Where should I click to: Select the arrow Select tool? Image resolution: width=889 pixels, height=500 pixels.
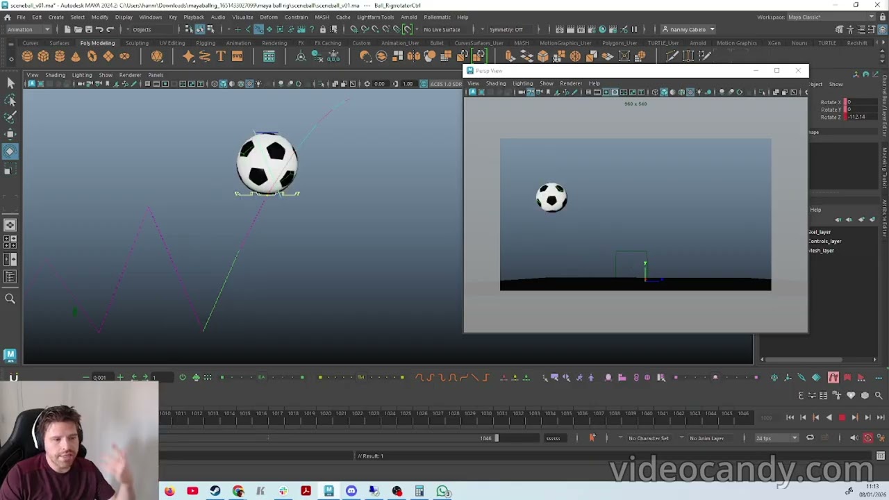point(10,83)
